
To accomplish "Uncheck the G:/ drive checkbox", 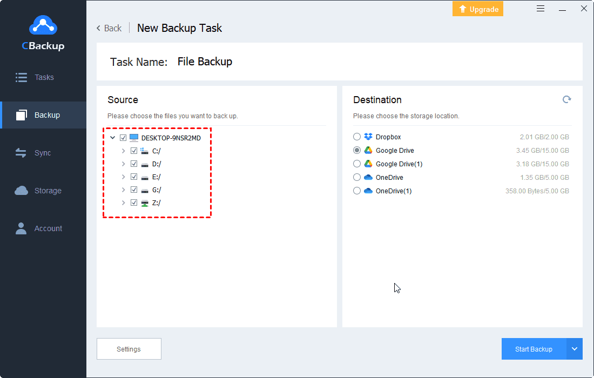I will pos(134,190).
